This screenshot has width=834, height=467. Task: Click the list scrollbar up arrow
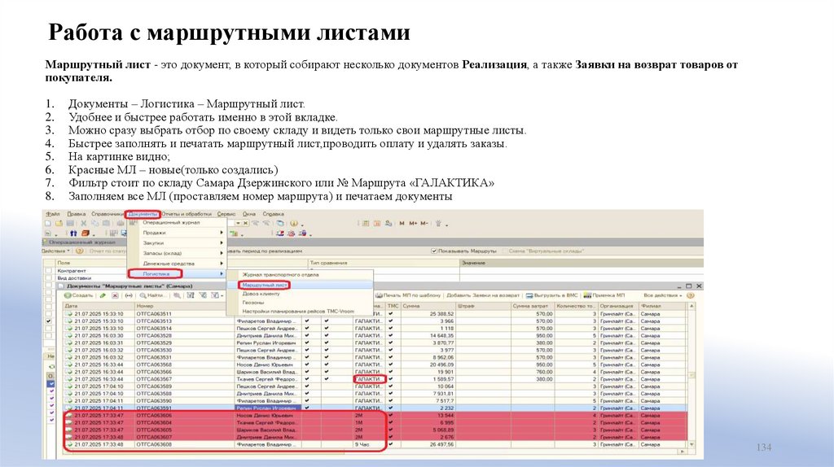[x=691, y=306]
